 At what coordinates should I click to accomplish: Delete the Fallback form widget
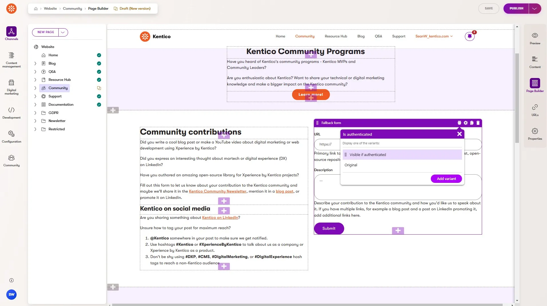478,123
